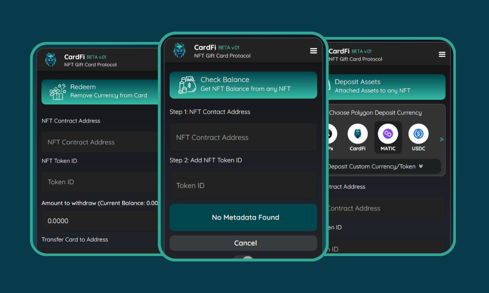The width and height of the screenshot is (489, 293).
Task: Select USDC as deposit currency
Action: (x=419, y=138)
